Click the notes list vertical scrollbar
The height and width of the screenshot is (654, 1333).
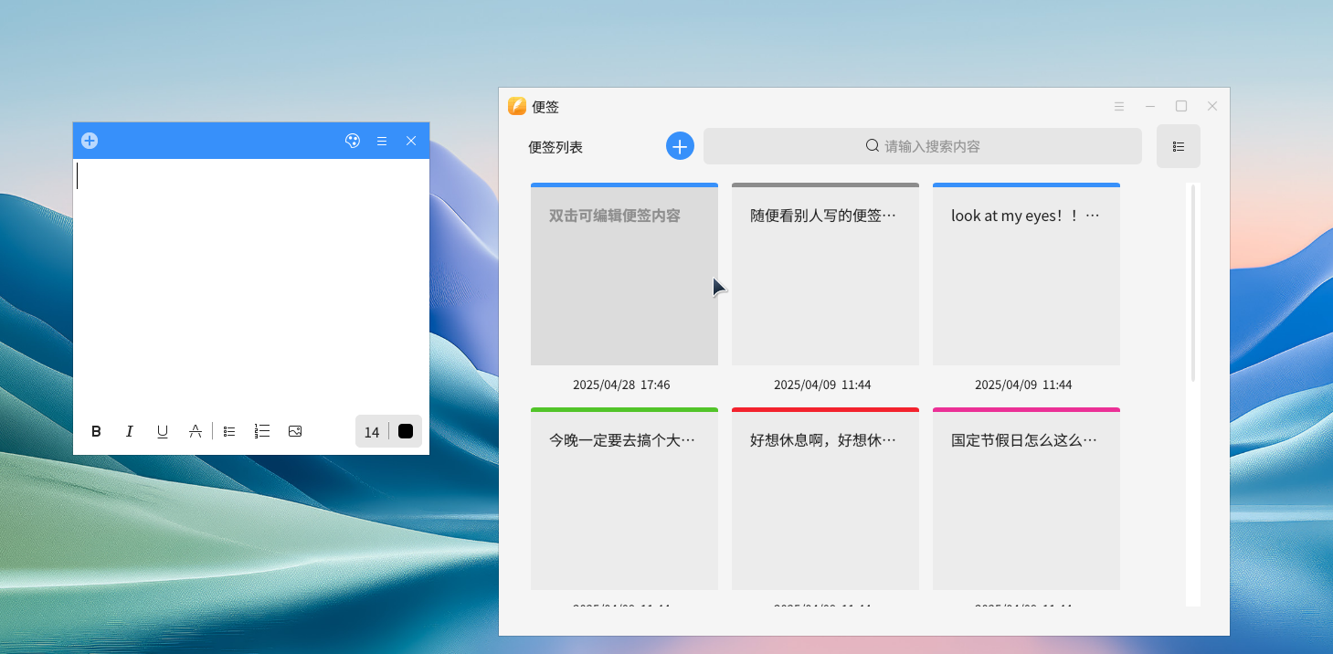pos(1193,283)
